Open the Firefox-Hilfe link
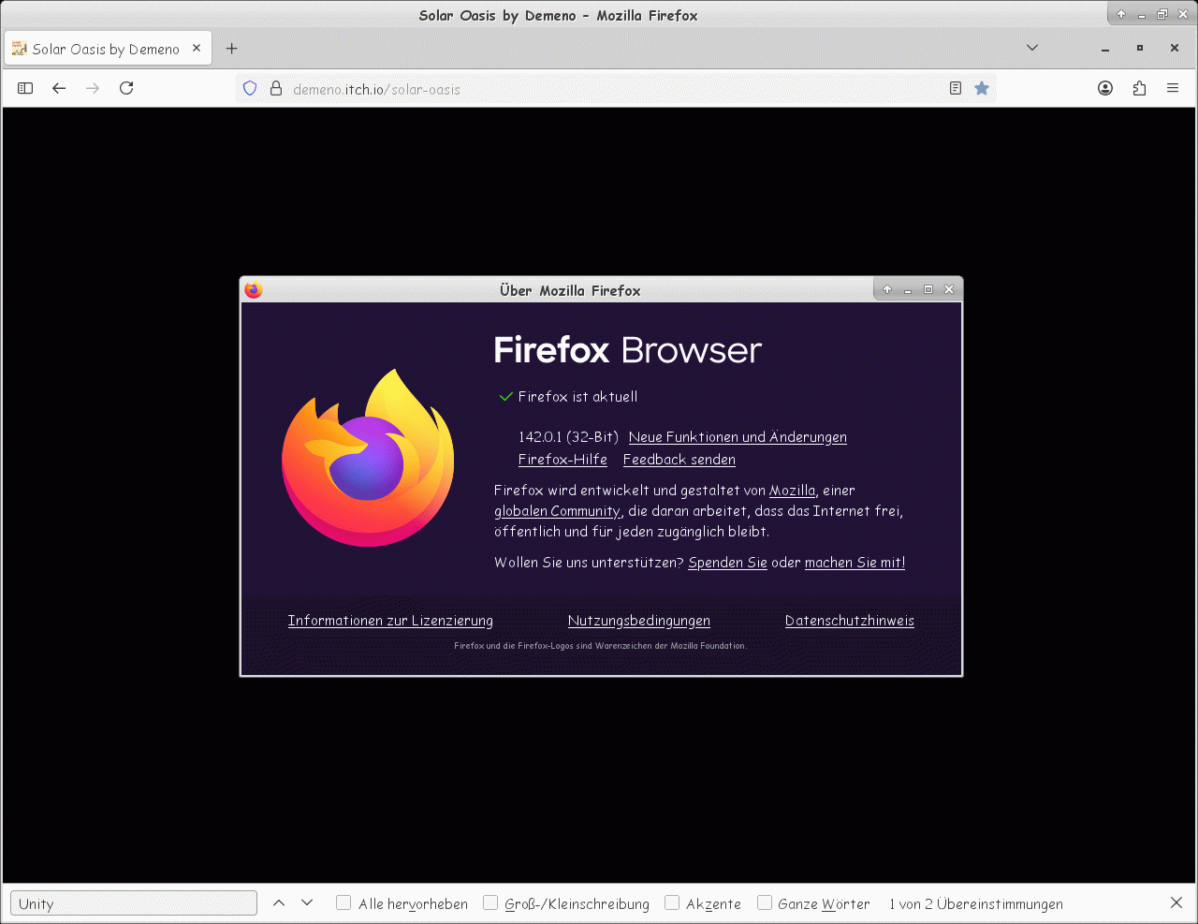 [562, 460]
